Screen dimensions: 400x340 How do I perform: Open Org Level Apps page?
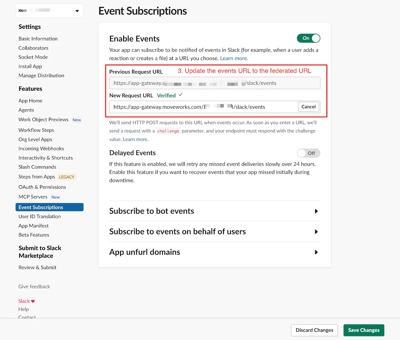click(x=35, y=139)
